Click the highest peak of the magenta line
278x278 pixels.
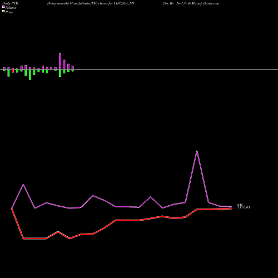(197, 151)
